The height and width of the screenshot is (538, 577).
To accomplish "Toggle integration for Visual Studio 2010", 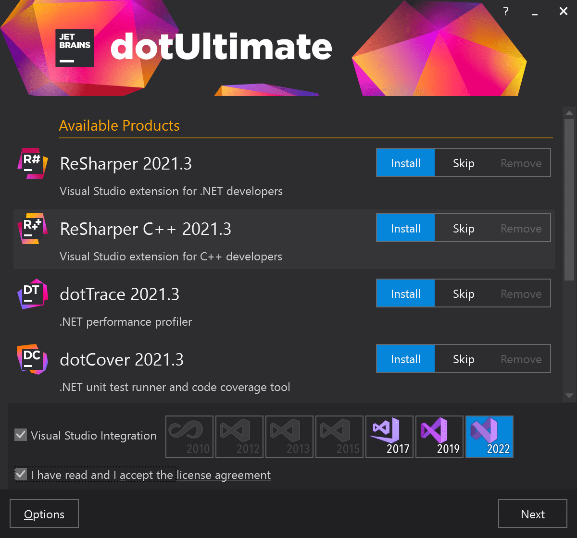I will (x=189, y=436).
